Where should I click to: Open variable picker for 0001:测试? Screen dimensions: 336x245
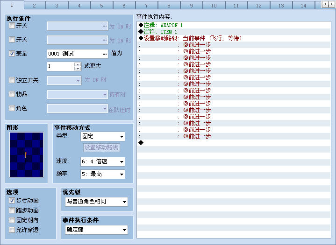click(x=104, y=54)
